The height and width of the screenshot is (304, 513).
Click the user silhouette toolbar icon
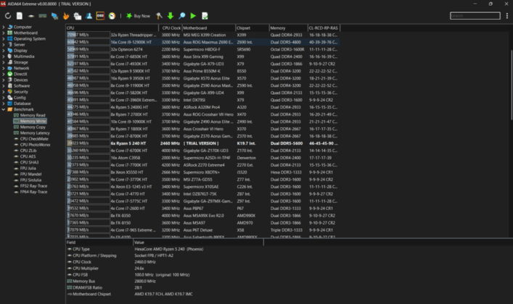89,16
